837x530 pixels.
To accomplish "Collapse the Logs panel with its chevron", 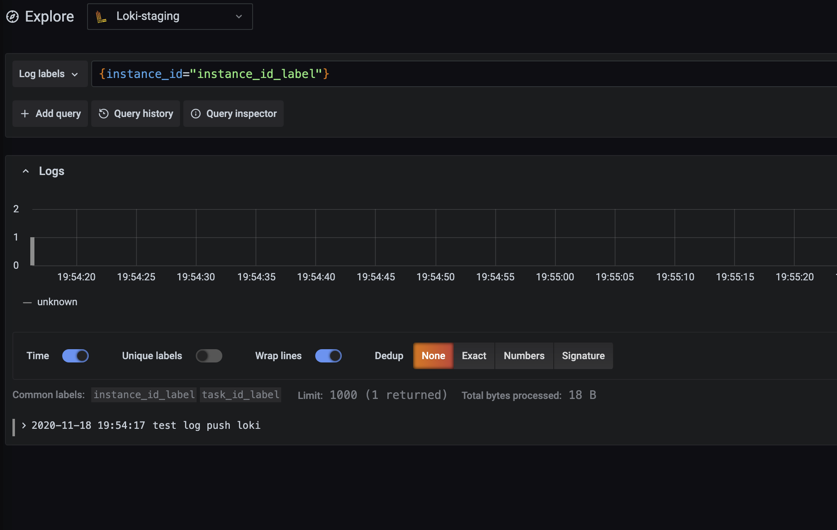I will [25, 171].
